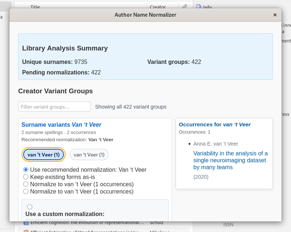Click the Filter variant groups input field
Viewport: 291px width, 232px height.
(x=54, y=107)
